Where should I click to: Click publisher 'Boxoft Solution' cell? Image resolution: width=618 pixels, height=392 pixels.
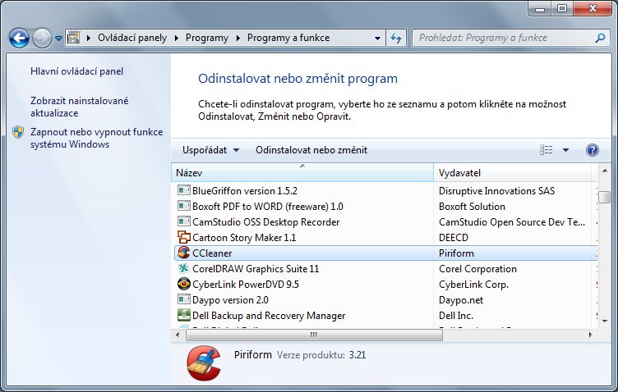[x=472, y=207]
